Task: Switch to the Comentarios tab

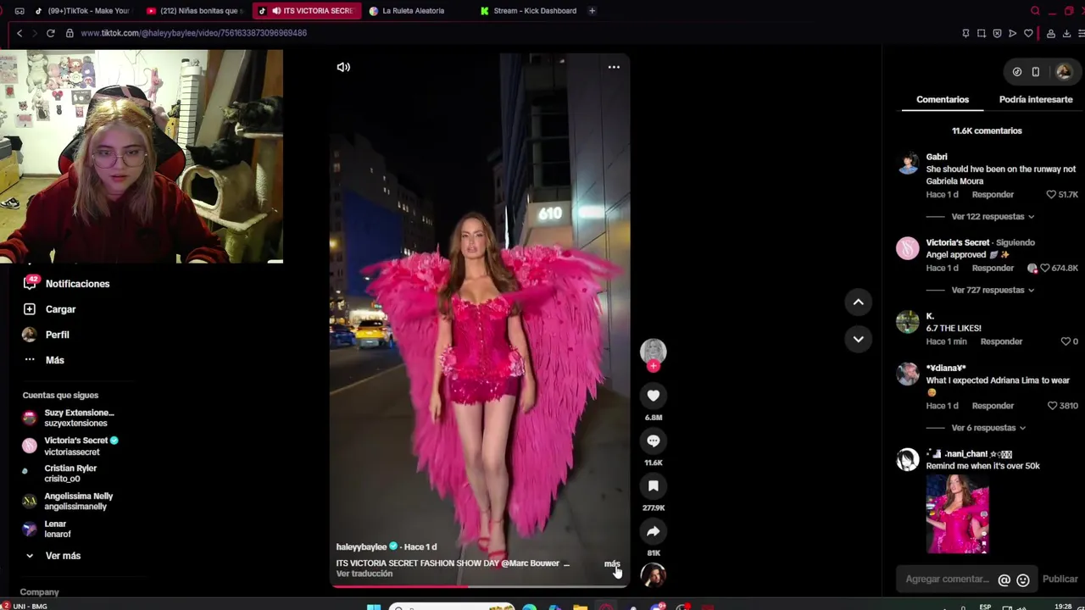Action: coord(942,99)
